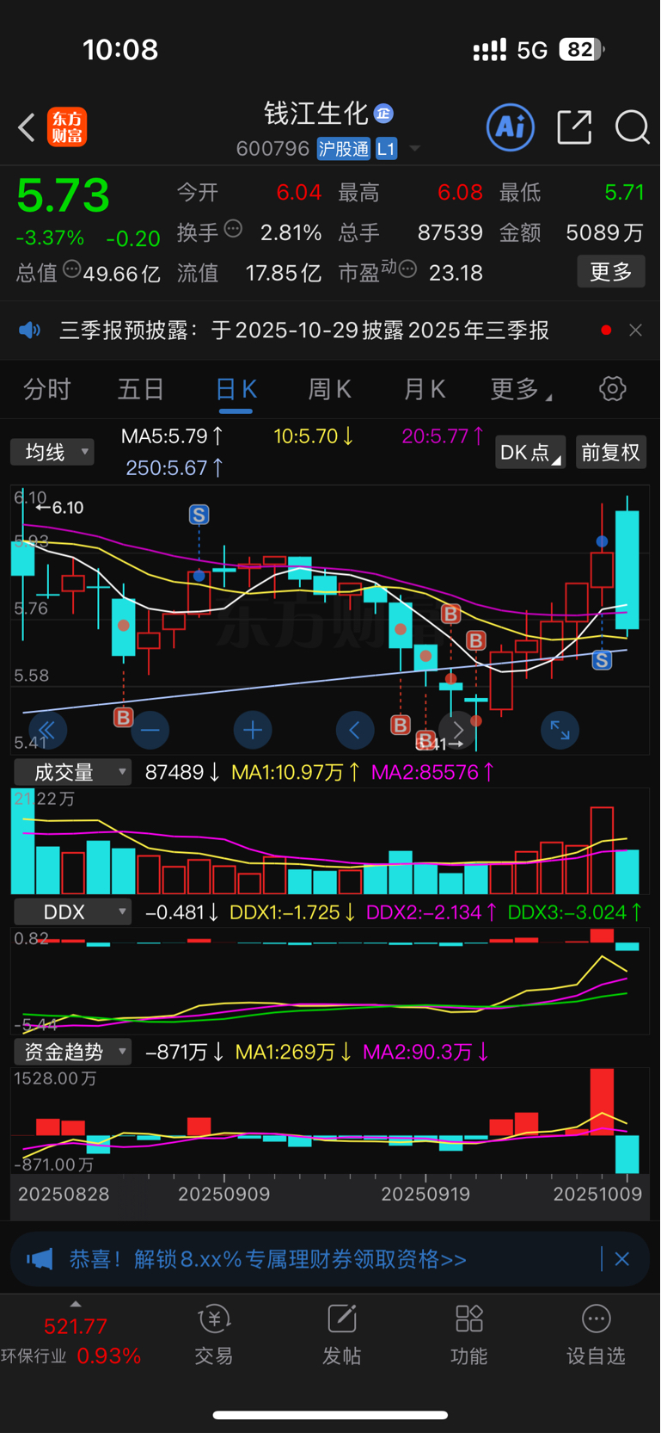Screen dimensions: 661x1433
Task: Open chart settings gear icon
Action: pos(613,389)
